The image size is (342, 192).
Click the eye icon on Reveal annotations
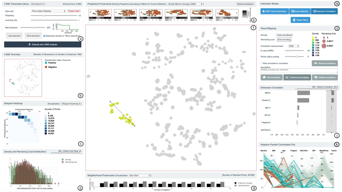[316, 63]
